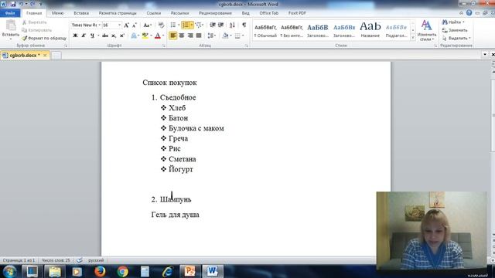This screenshot has width=495, height=278.
Task: Open the font color dropdown arrow
Action: click(x=163, y=36)
